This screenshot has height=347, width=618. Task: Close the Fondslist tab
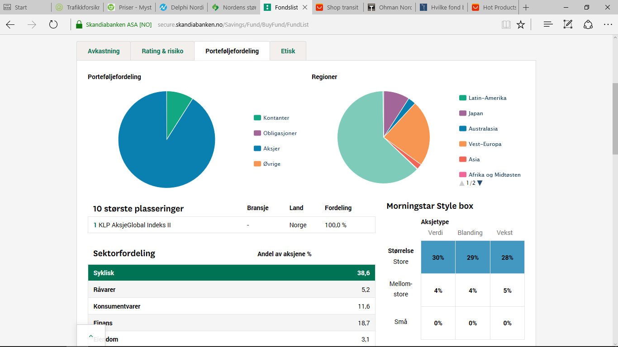305,7
